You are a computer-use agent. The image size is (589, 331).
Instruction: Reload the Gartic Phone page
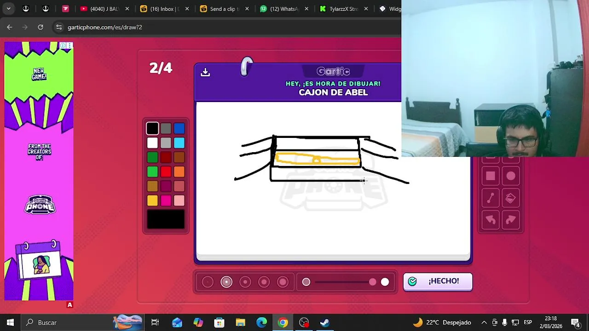40,27
